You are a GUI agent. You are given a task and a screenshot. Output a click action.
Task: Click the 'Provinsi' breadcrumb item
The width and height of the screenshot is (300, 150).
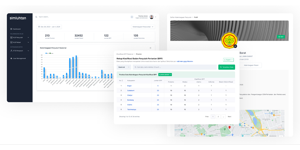(139, 54)
